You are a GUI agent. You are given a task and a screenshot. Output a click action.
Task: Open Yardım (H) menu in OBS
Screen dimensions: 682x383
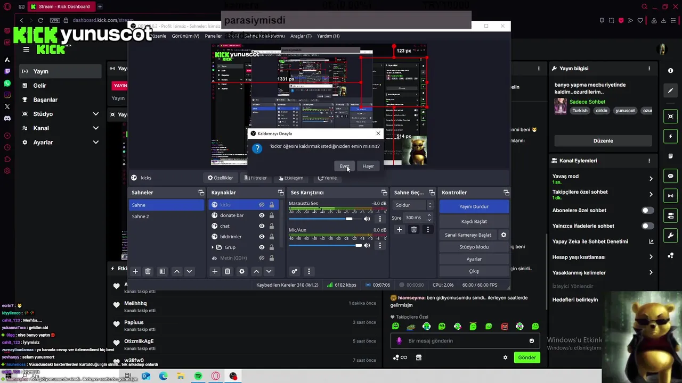[x=328, y=36]
